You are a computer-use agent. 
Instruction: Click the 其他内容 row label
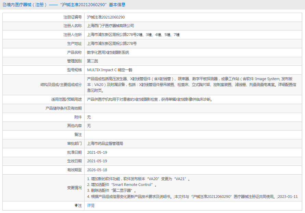75,126
